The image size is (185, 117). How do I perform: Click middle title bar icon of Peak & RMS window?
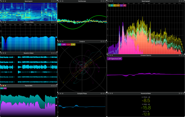tap(54, 86)
